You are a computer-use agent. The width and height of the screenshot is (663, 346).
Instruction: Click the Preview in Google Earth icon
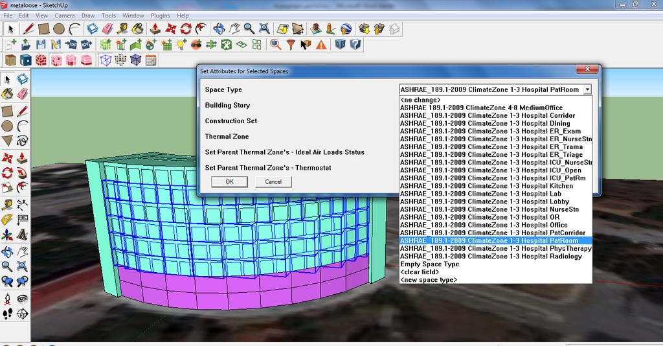click(346, 29)
